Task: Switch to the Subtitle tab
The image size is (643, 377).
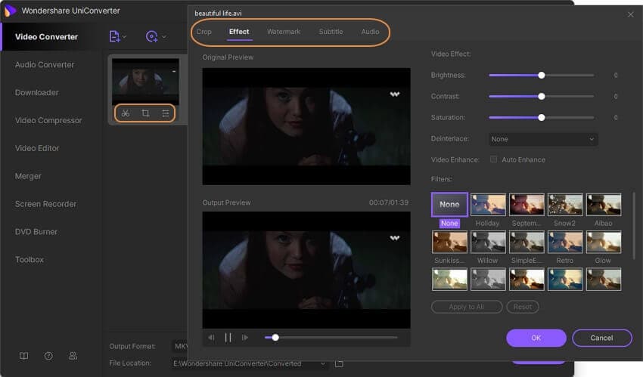Action: [331, 32]
